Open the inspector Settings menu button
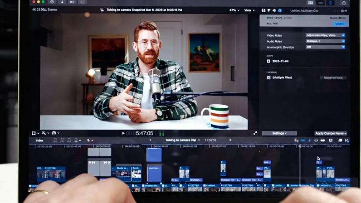361x203 pixels. [279, 133]
